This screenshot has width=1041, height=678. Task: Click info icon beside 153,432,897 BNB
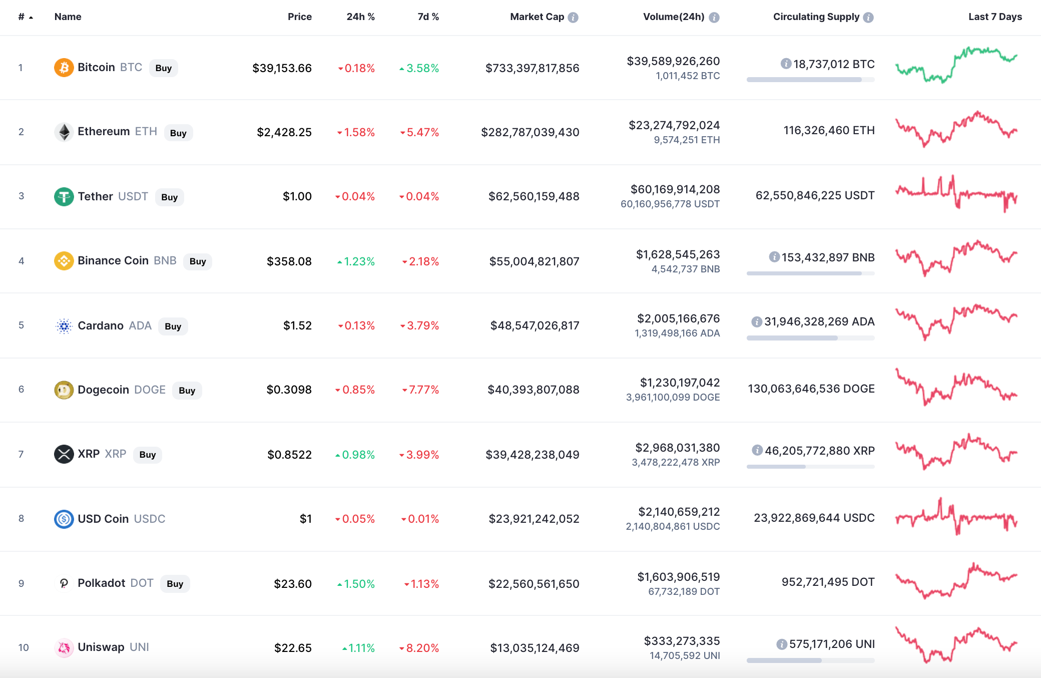click(x=774, y=257)
